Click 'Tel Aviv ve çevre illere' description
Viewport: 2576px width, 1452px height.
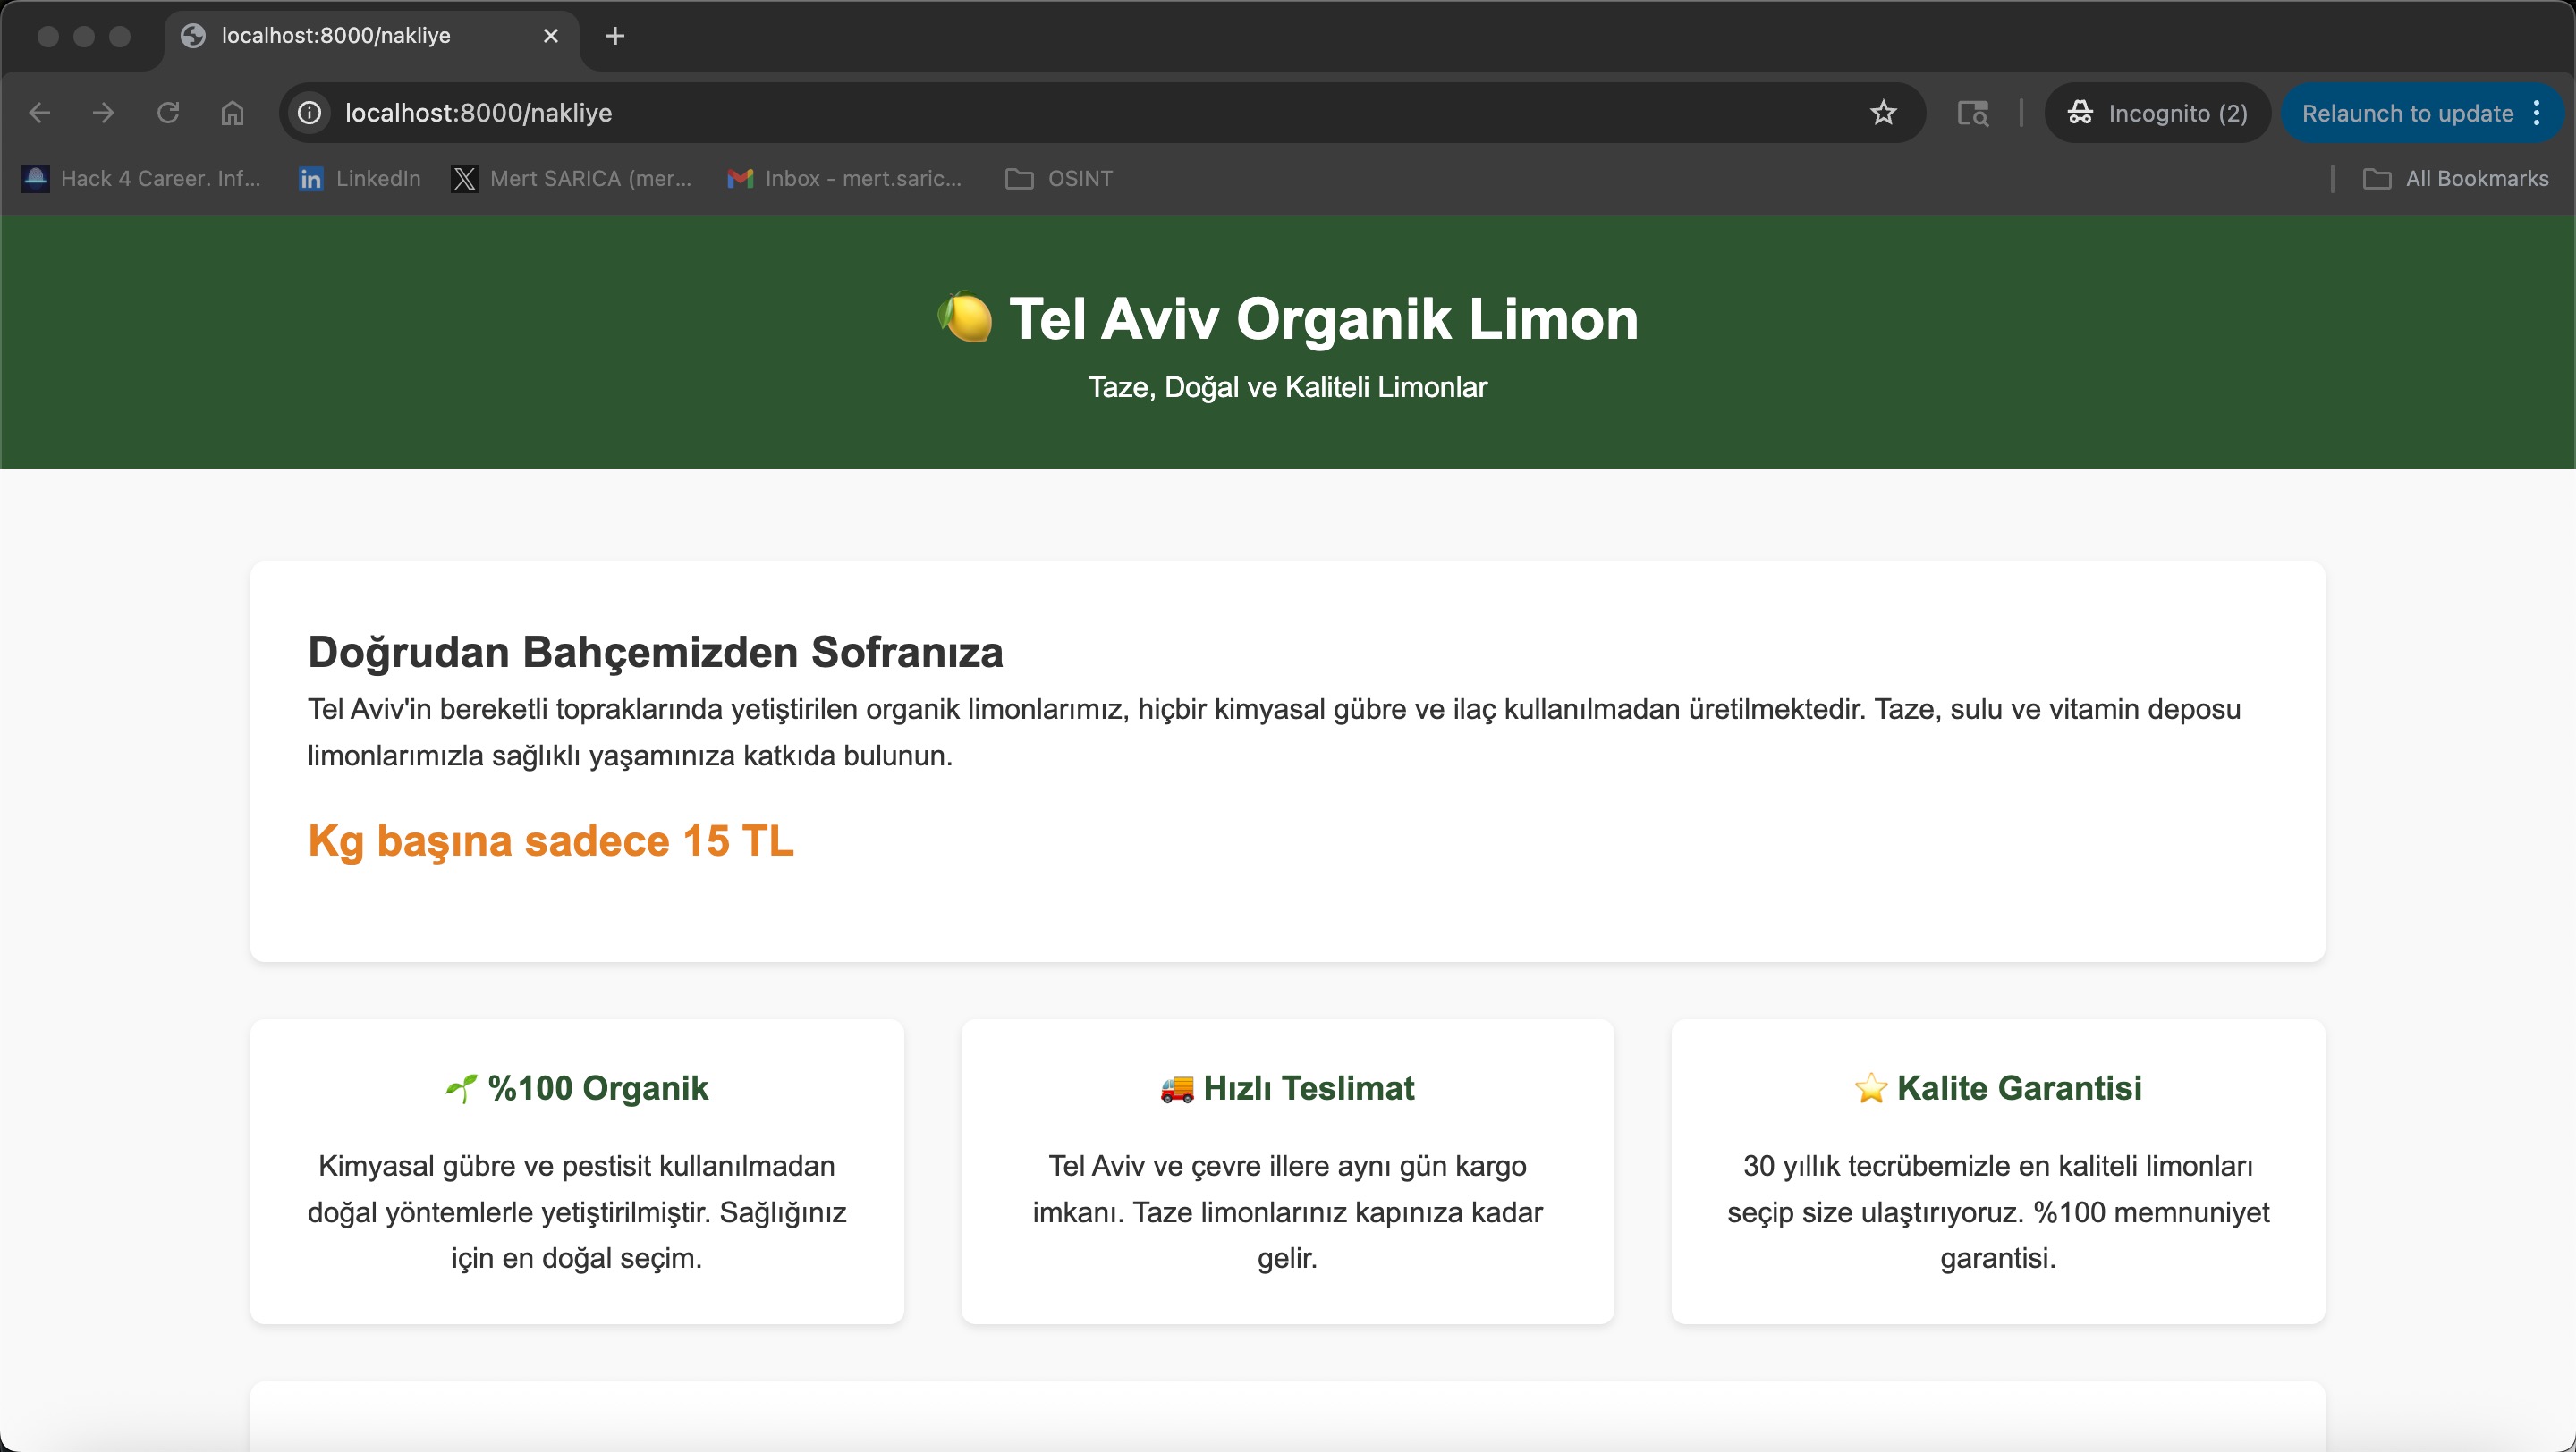tap(1287, 1211)
